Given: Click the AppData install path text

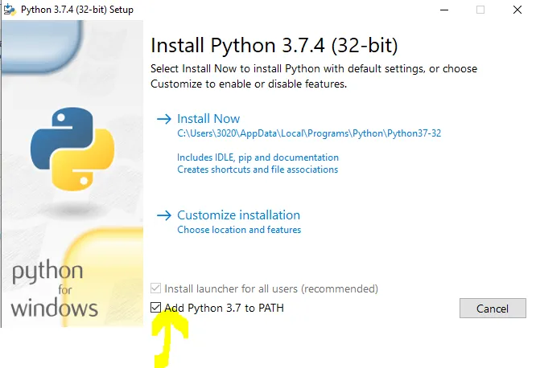Looking at the screenshot, I should [308, 134].
